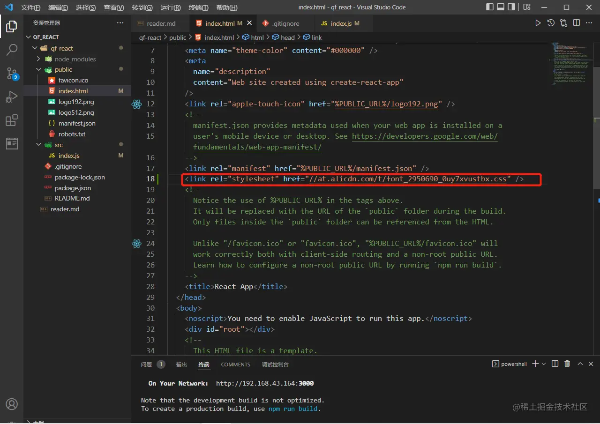The height and width of the screenshot is (424, 600).
Task: Open the Explorer view in activity bar
Action: pyautogui.click(x=12, y=27)
